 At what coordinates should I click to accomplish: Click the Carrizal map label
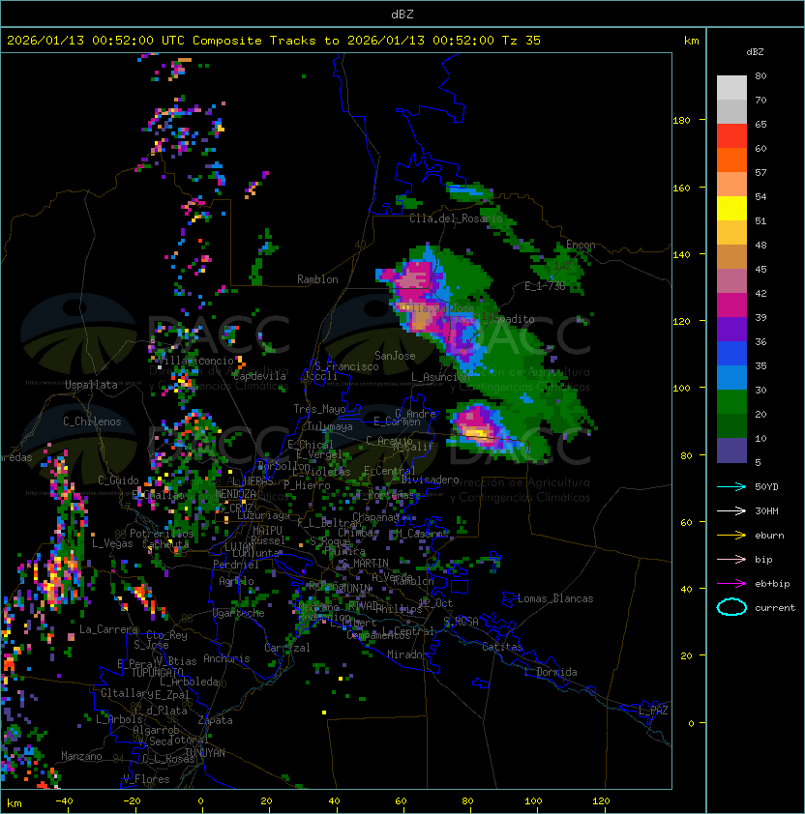pyautogui.click(x=287, y=648)
